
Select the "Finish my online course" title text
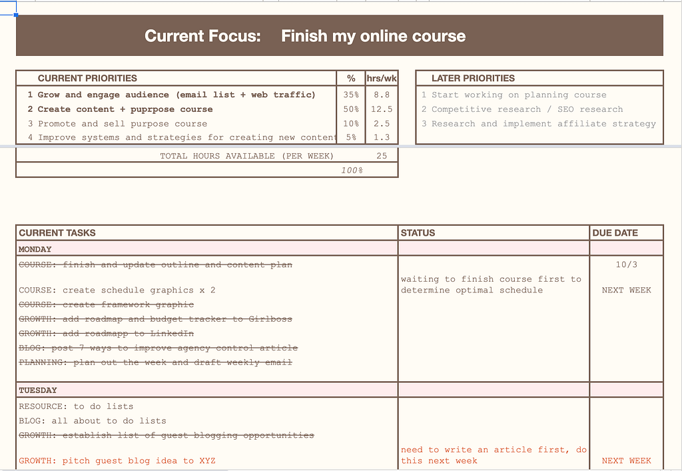(373, 36)
